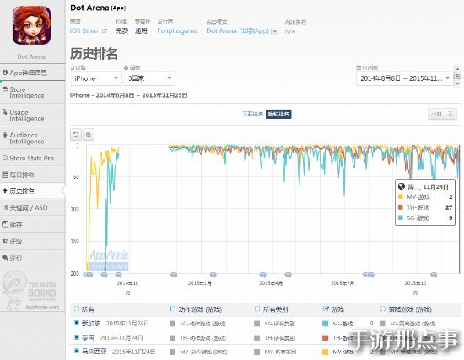The width and height of the screenshot is (464, 360).
Task: Toggle the 所有 checkbox
Action: 76,309
